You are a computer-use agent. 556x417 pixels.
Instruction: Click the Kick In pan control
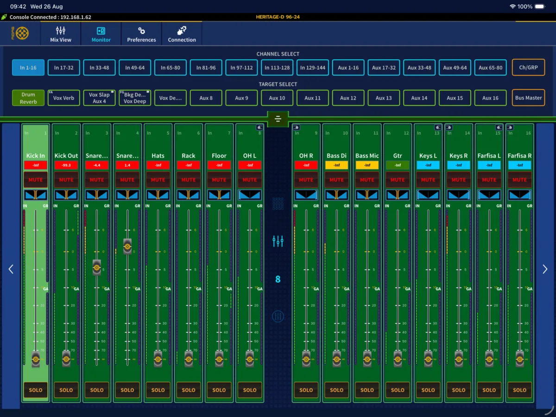coord(36,195)
